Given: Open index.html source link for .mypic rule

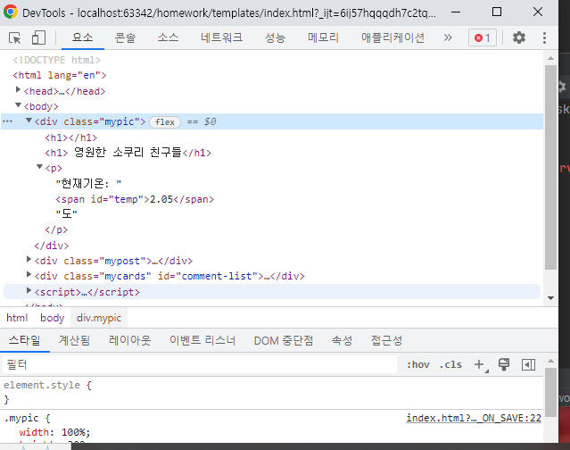Looking at the screenshot, I should point(474,418).
